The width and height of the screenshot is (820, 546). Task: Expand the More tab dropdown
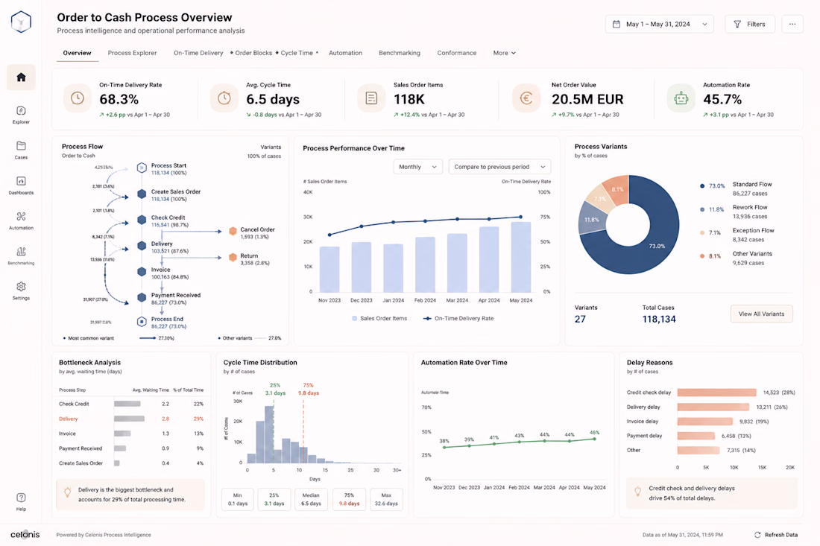coord(504,53)
